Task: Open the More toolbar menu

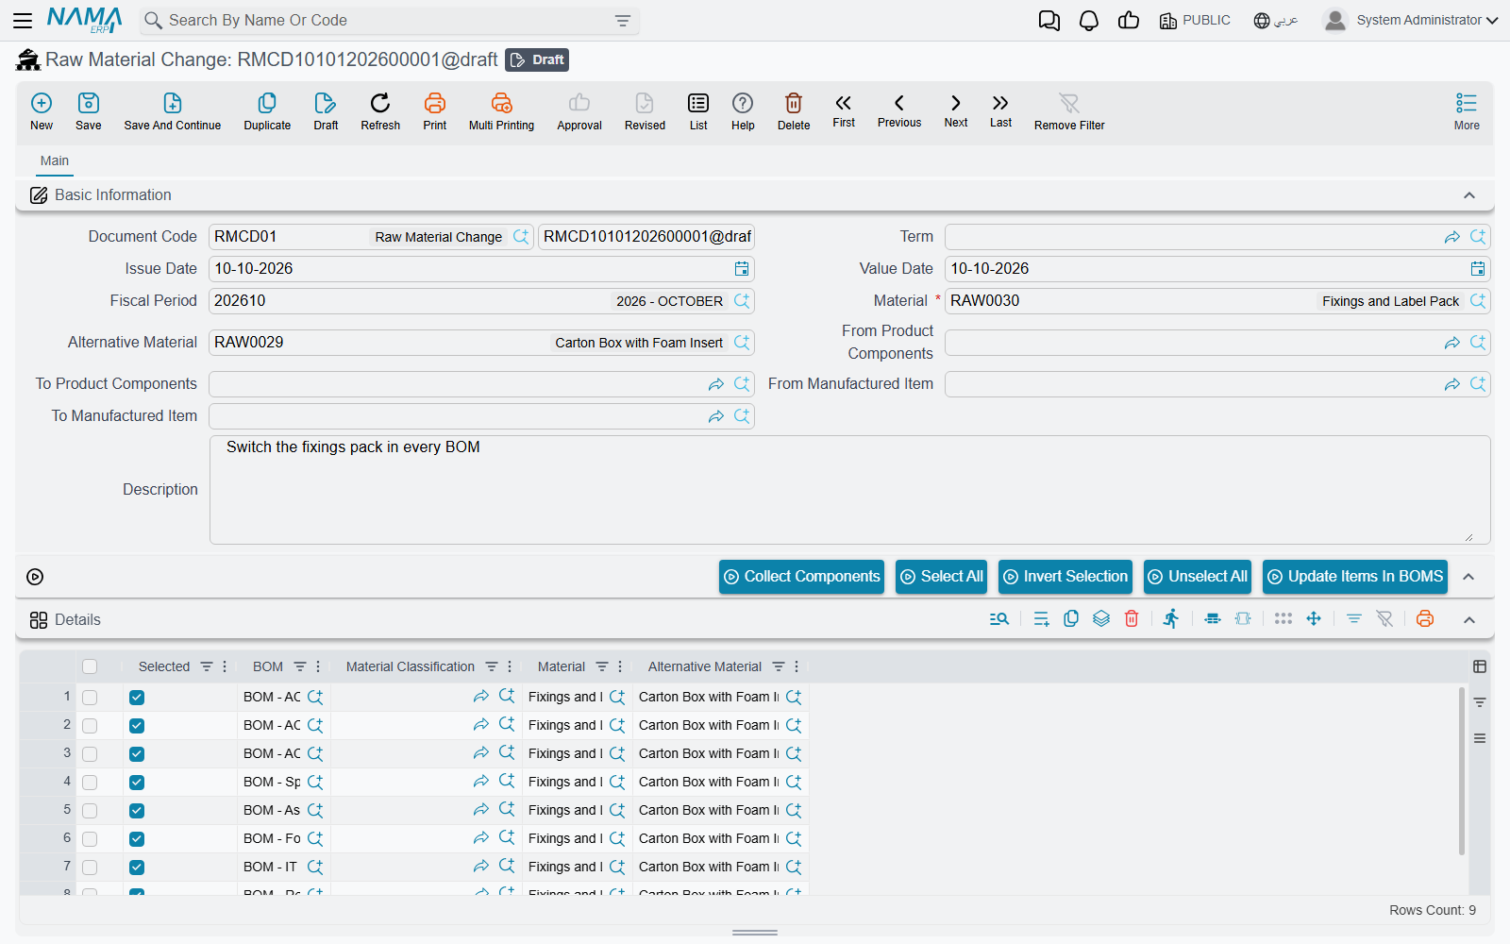Action: (1467, 110)
